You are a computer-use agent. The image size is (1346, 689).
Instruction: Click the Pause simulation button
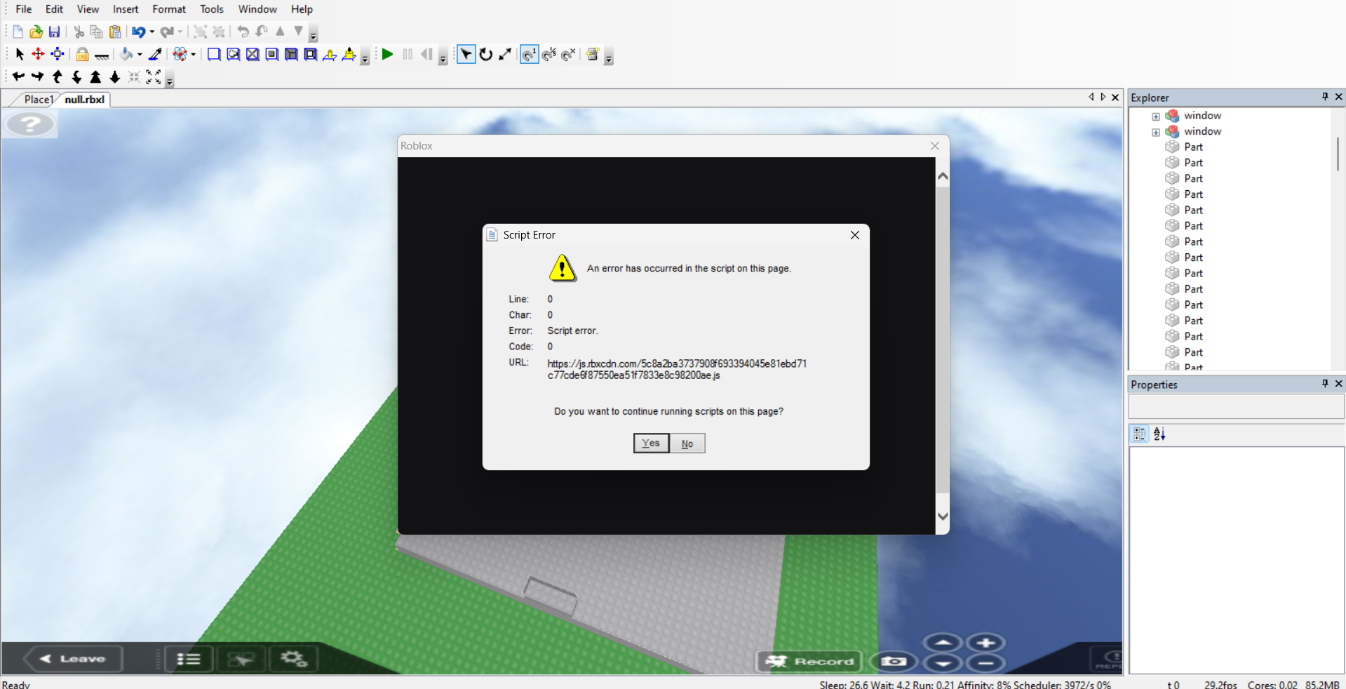pos(408,54)
